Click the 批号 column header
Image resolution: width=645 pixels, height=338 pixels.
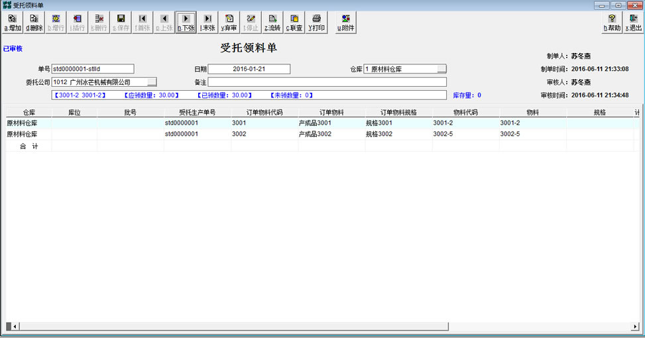(131, 112)
